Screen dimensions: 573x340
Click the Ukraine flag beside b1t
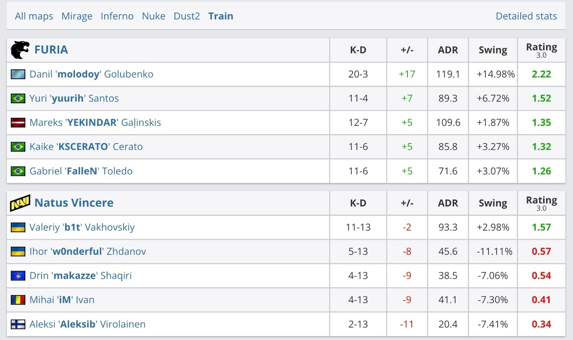tap(18, 227)
